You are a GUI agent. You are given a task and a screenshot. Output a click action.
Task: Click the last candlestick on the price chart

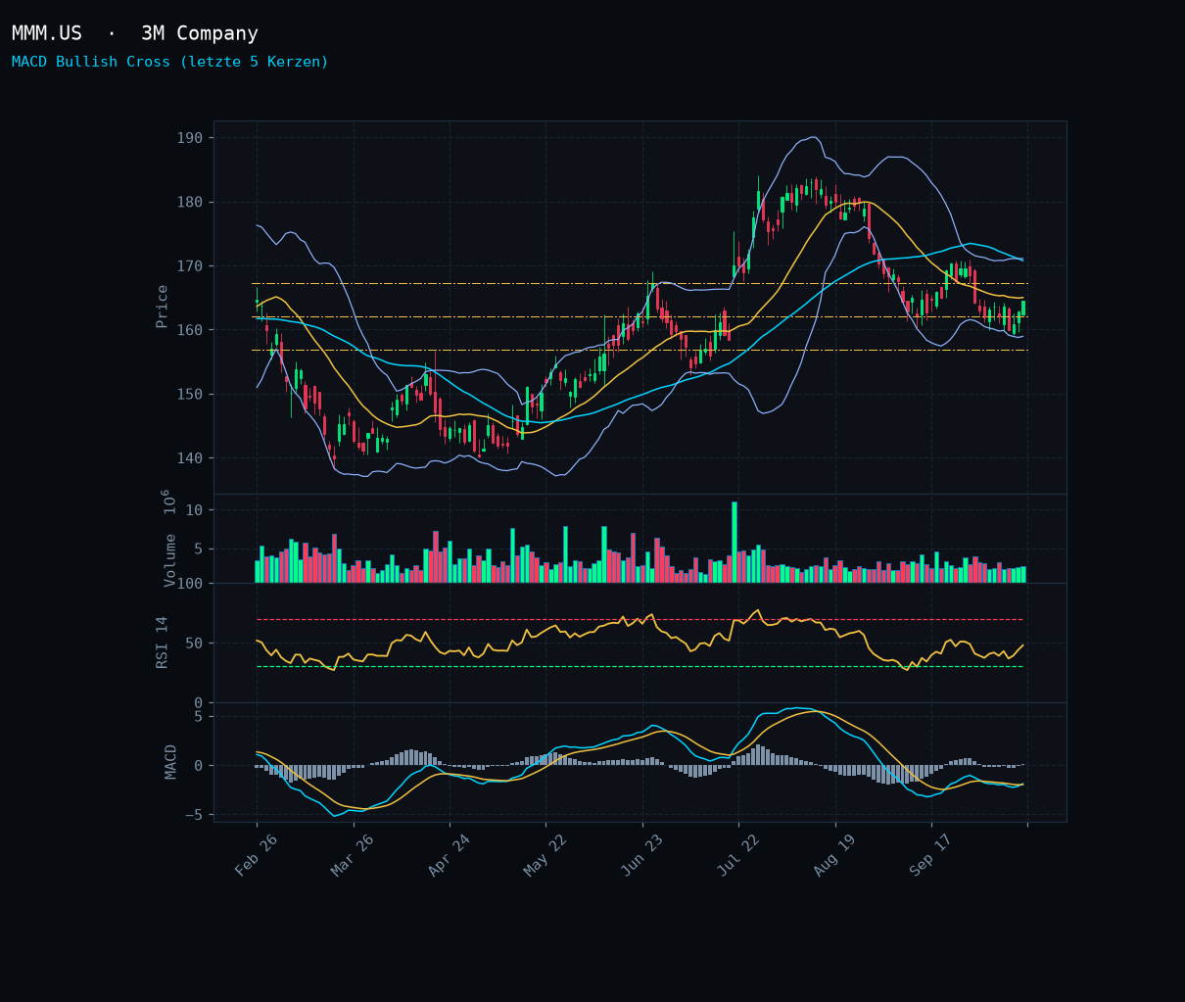pyautogui.click(x=1023, y=308)
